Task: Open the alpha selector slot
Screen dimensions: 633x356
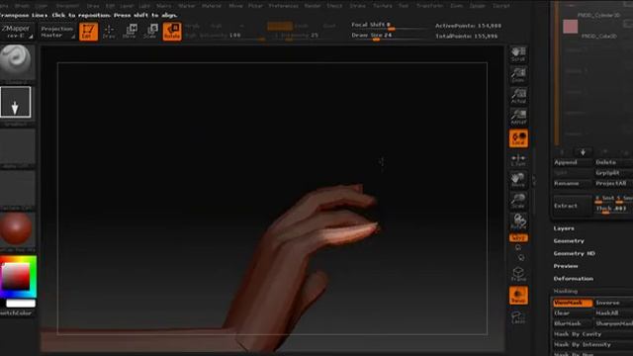Action: pyautogui.click(x=18, y=146)
